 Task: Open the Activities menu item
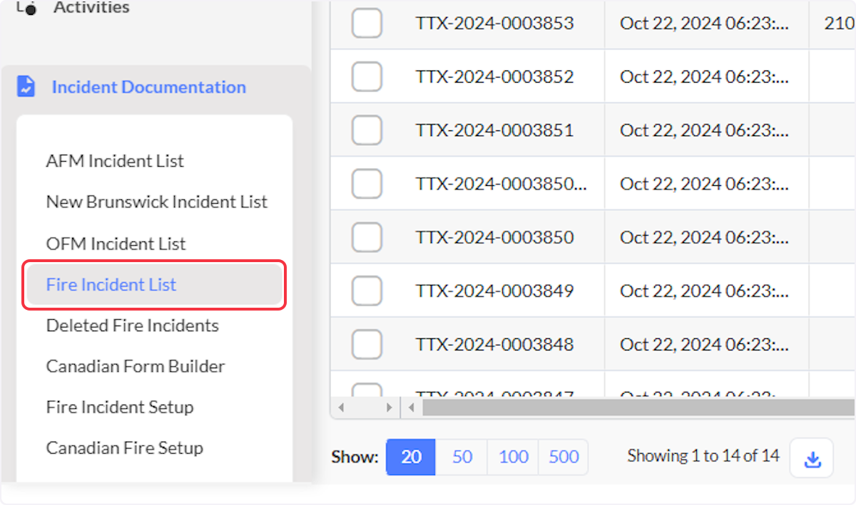click(91, 8)
